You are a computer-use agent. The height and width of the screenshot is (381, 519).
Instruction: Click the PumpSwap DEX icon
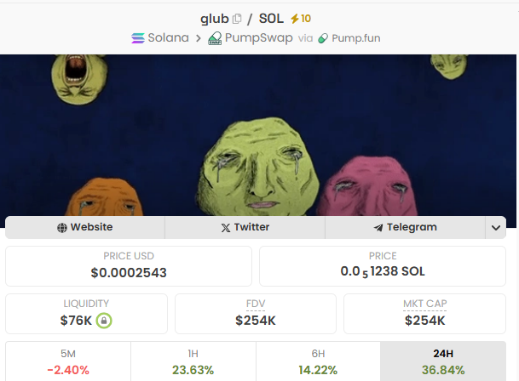tap(215, 38)
